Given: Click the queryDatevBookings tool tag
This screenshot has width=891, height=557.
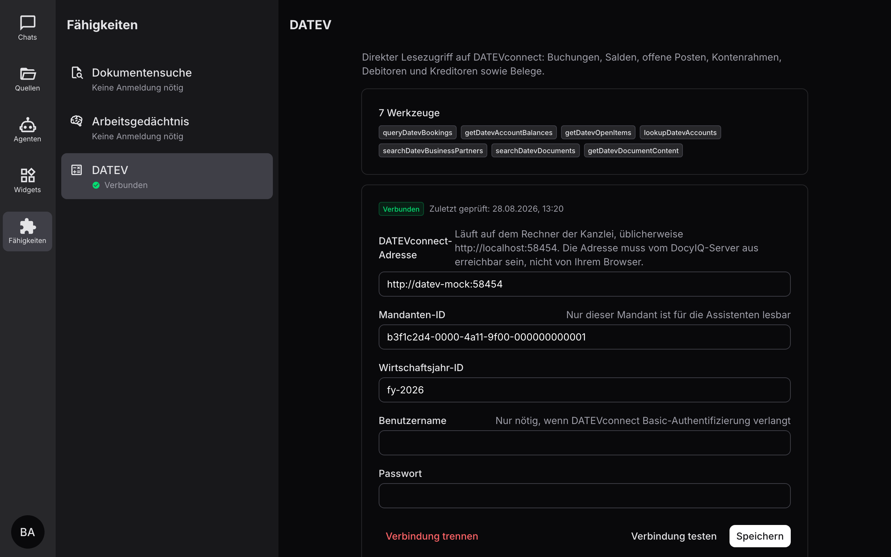Looking at the screenshot, I should 418,133.
